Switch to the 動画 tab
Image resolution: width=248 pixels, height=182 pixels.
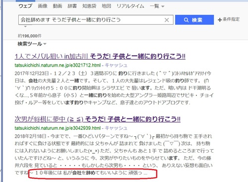tap(58, 6)
